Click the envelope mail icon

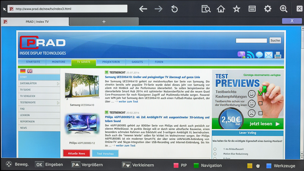pyautogui.click(x=269, y=55)
